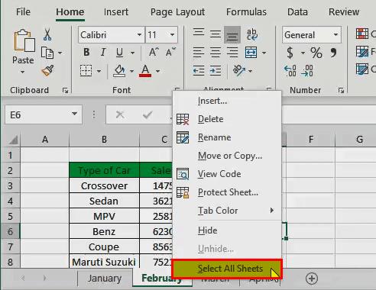The image size is (376, 290).
Task: Choose View Code menu entry
Action: point(227,174)
